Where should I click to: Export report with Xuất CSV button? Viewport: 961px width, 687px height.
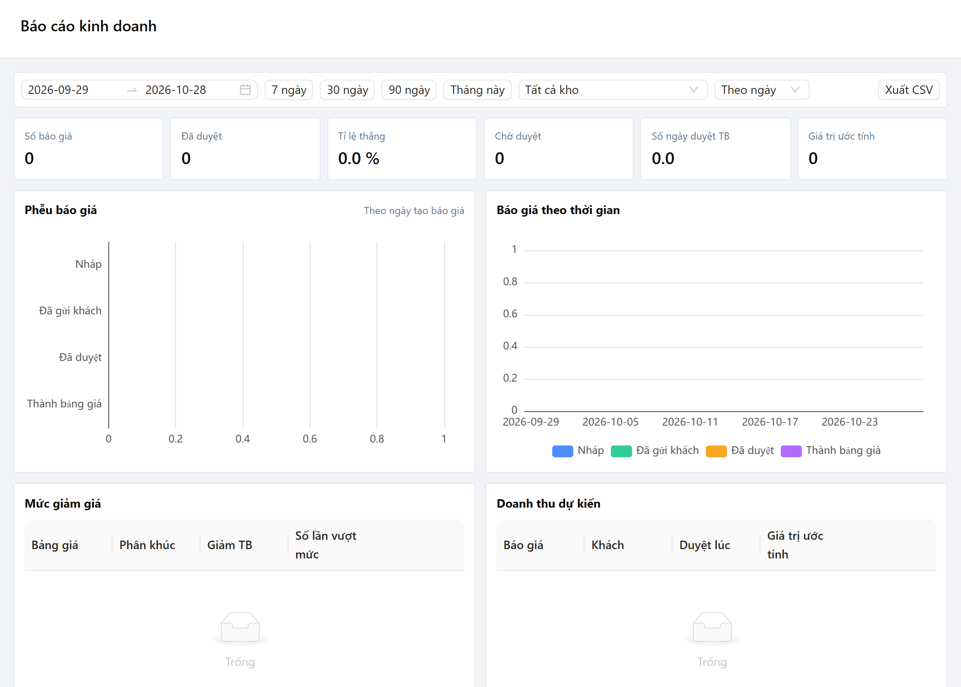[909, 90]
